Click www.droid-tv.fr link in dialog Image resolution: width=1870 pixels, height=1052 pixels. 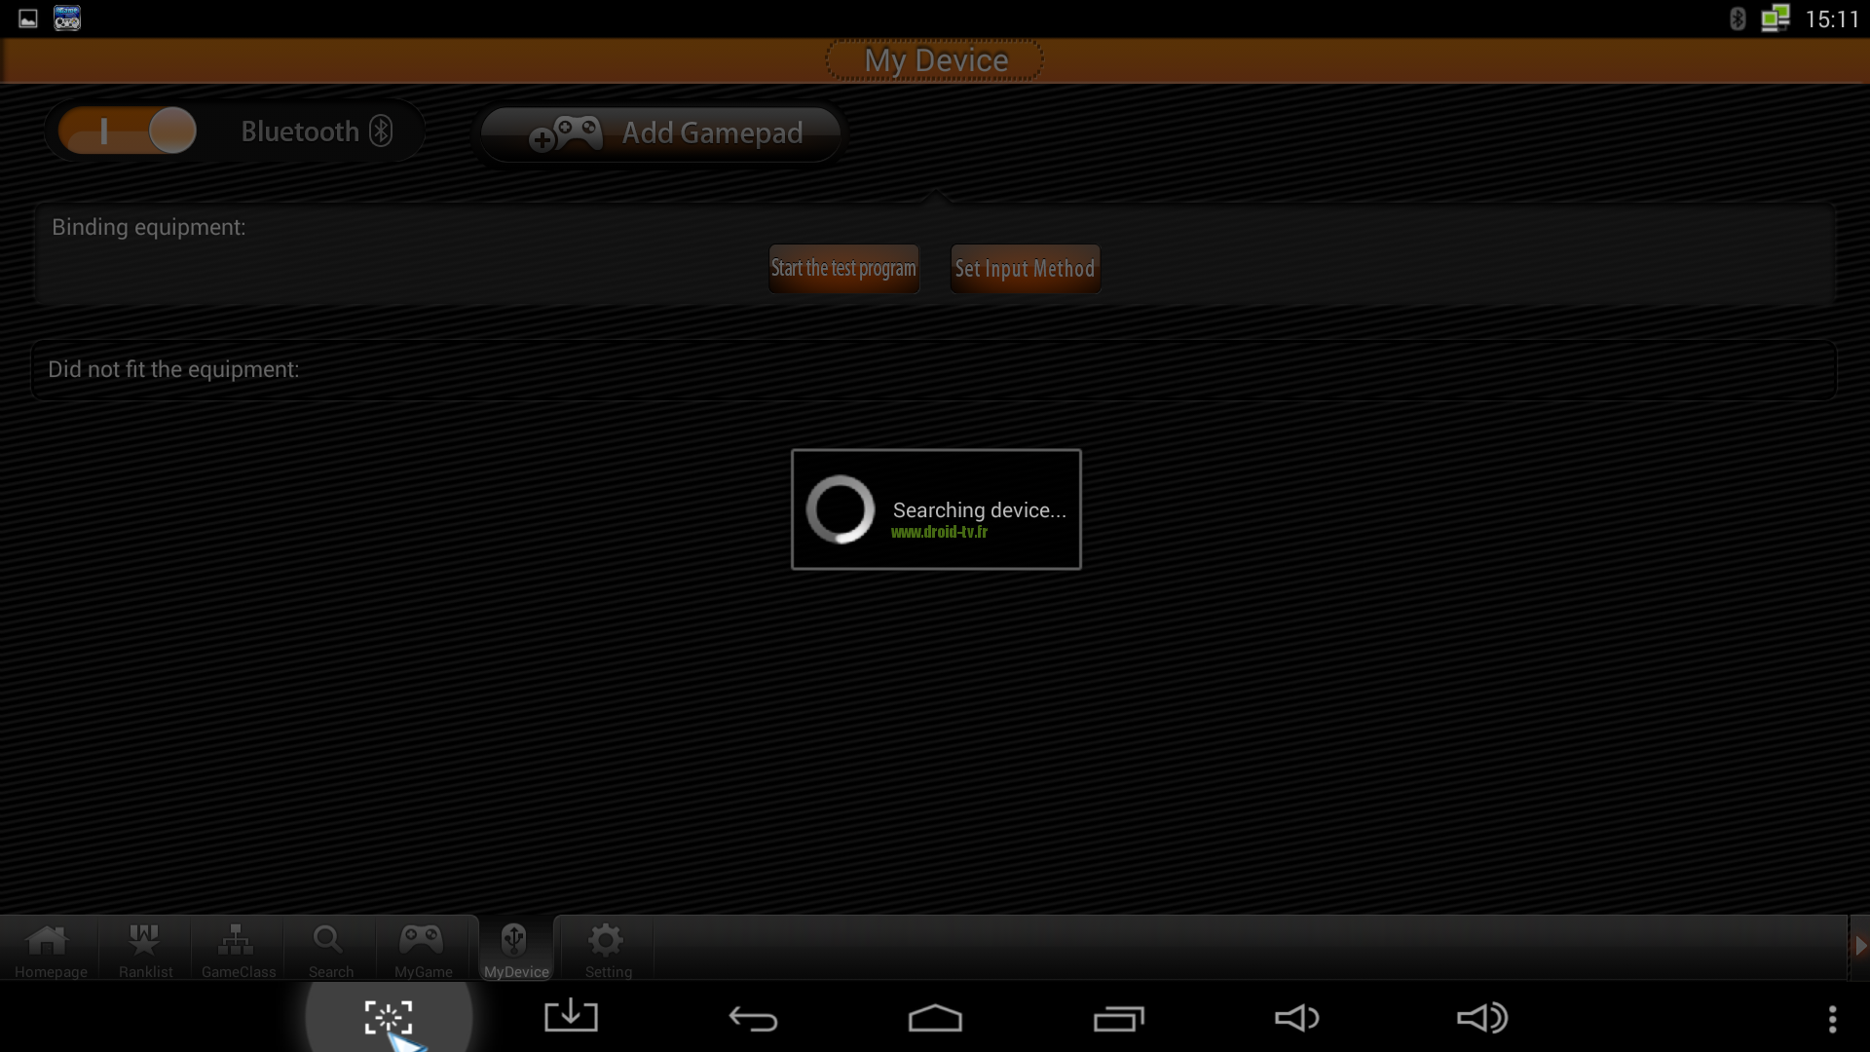point(939,532)
